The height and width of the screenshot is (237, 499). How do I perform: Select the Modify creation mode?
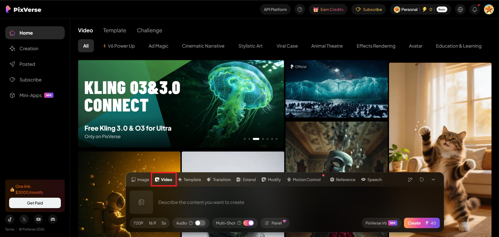point(271,180)
